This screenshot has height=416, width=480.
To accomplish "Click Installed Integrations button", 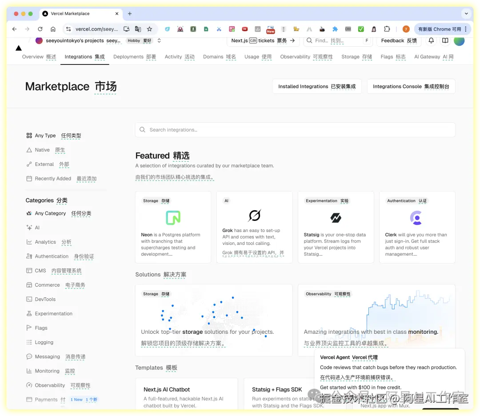I will click(317, 86).
